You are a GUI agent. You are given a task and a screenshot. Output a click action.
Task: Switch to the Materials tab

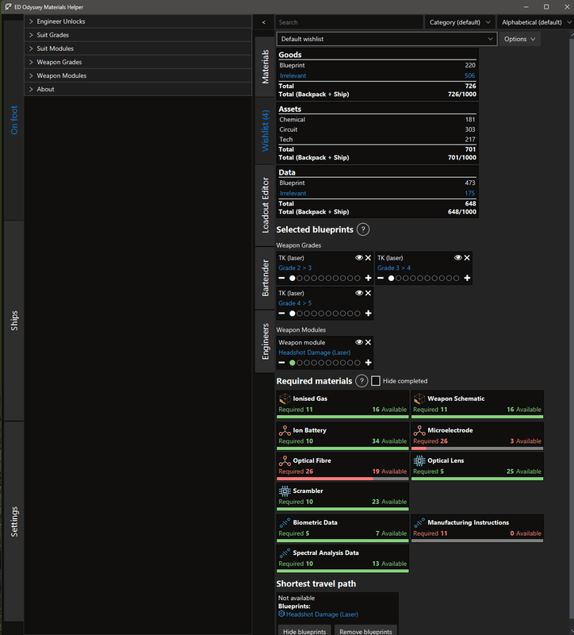(x=265, y=67)
